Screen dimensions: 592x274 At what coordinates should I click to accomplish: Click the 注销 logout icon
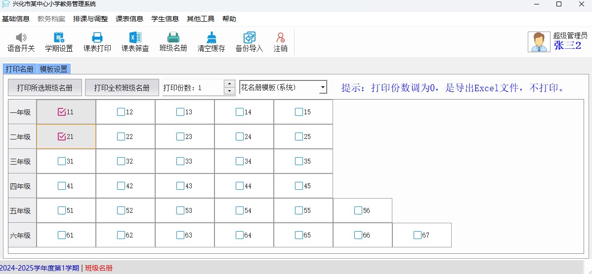click(281, 38)
